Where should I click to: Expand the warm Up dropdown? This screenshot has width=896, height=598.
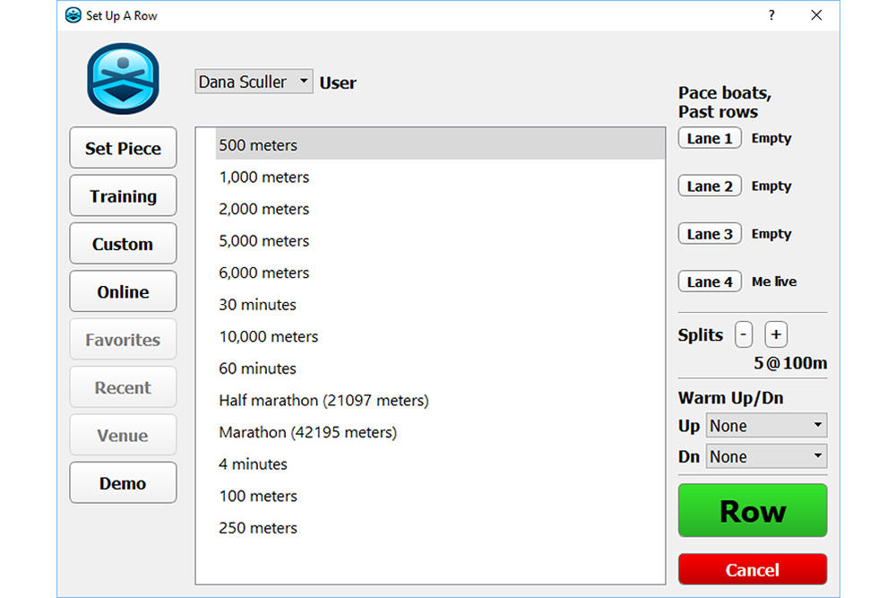point(766,425)
